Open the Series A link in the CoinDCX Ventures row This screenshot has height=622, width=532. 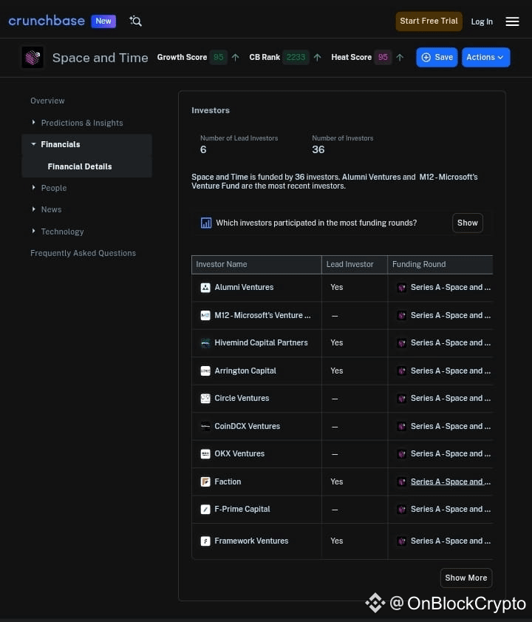pyautogui.click(x=450, y=427)
